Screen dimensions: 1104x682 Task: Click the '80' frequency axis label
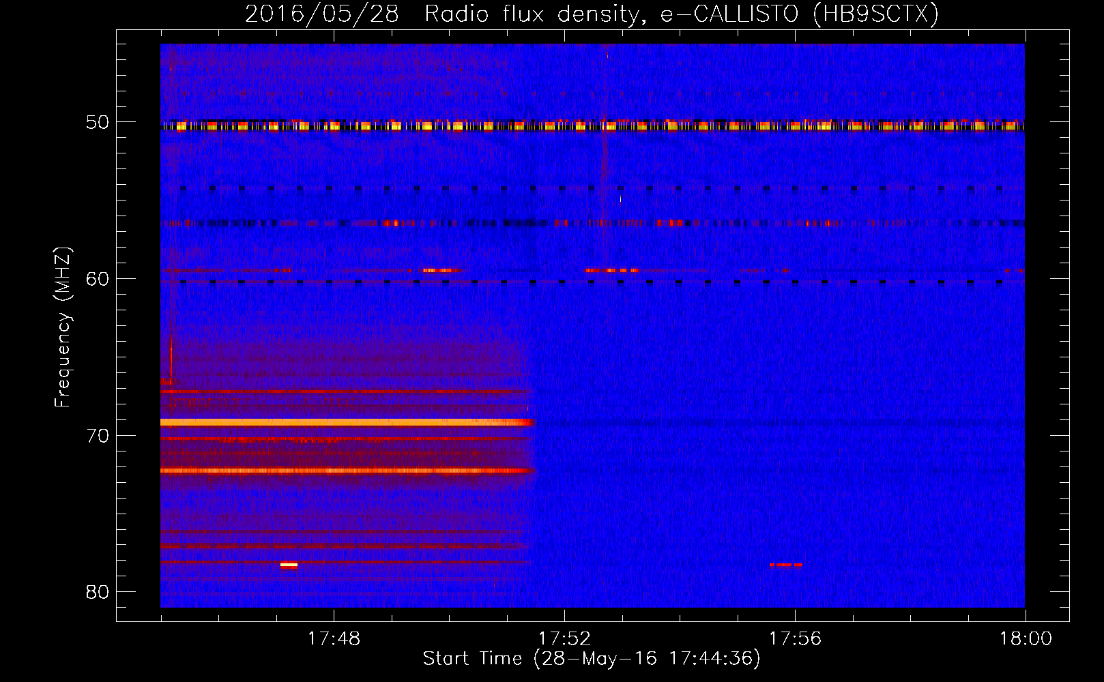98,591
